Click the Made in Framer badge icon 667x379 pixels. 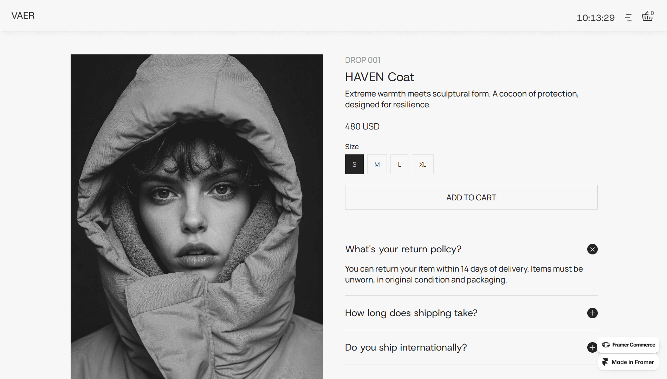point(605,362)
